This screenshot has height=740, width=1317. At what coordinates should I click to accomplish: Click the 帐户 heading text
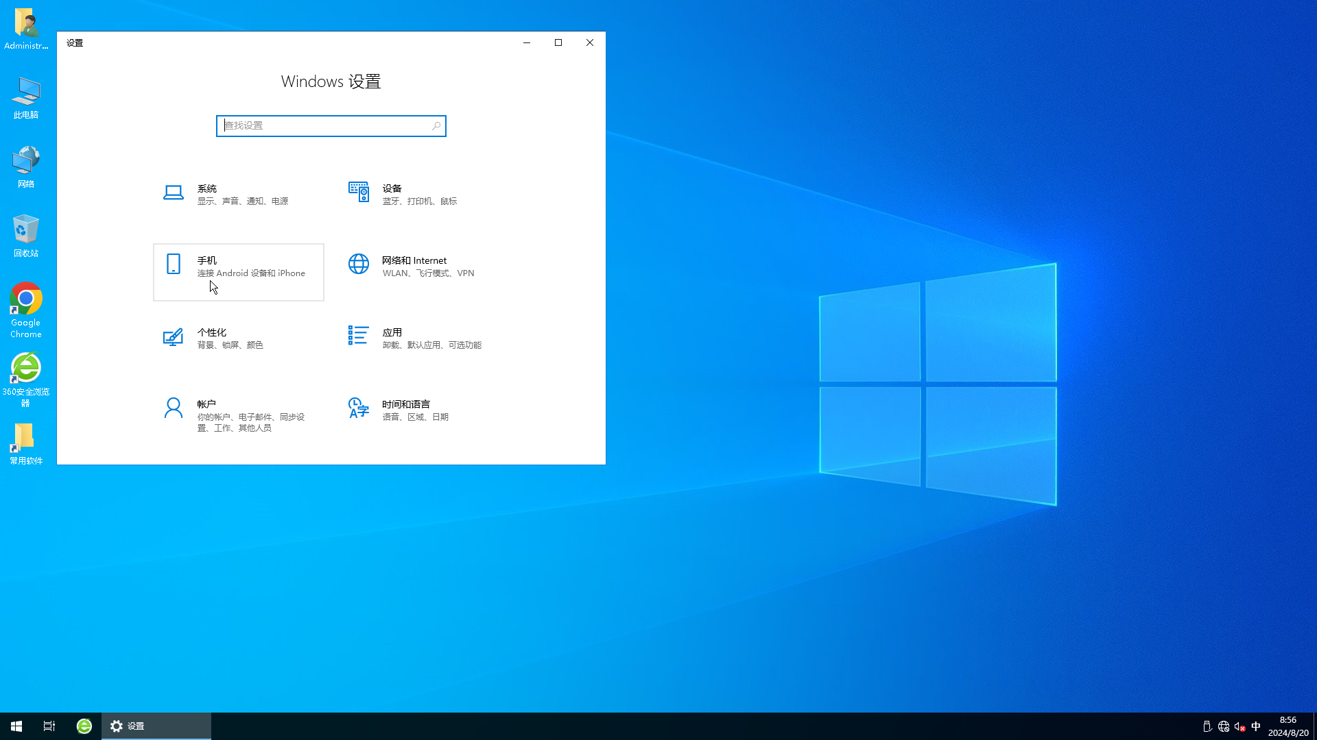click(206, 404)
